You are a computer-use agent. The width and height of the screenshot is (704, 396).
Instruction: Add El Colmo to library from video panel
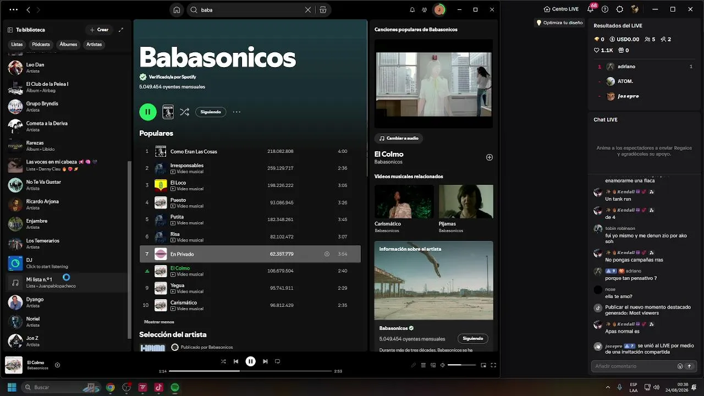(x=490, y=157)
